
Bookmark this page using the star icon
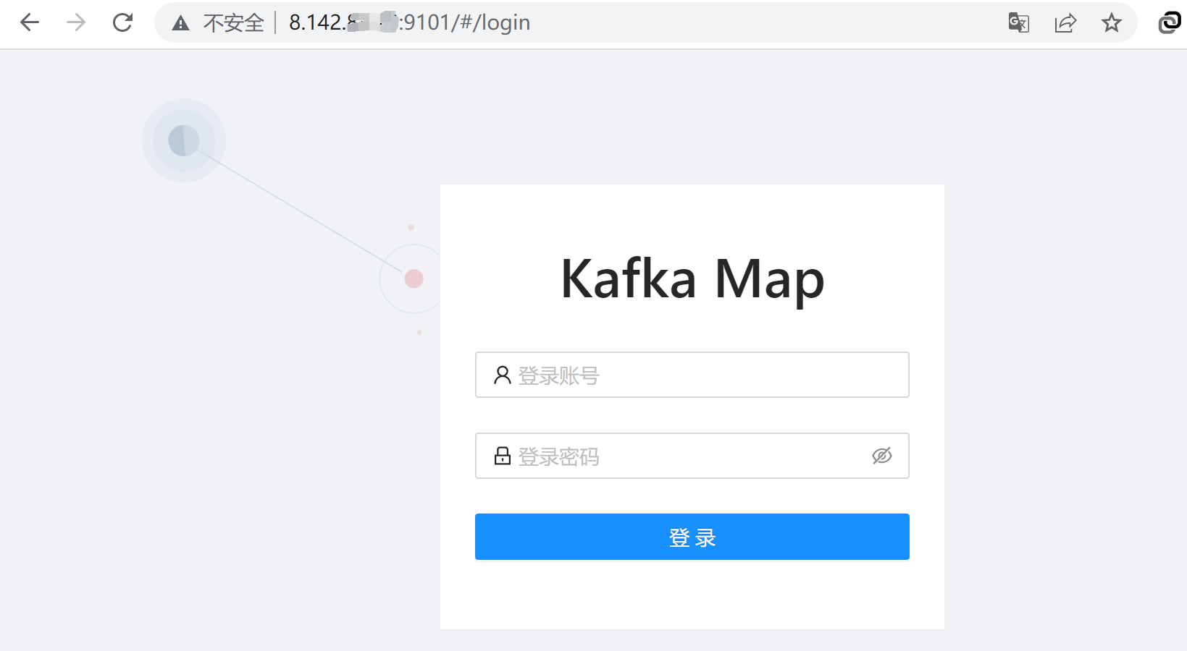point(1111,22)
